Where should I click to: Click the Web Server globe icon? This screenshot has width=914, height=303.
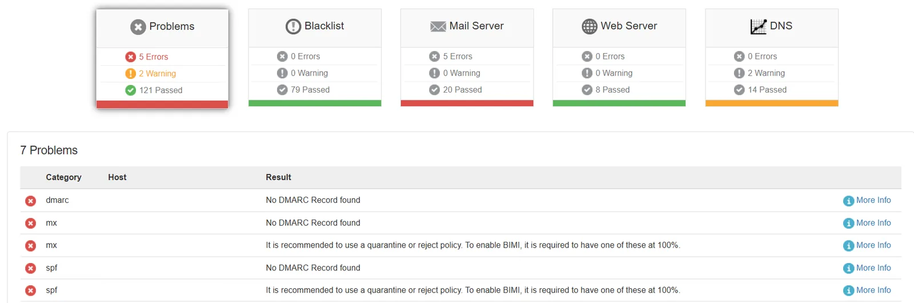click(x=590, y=26)
